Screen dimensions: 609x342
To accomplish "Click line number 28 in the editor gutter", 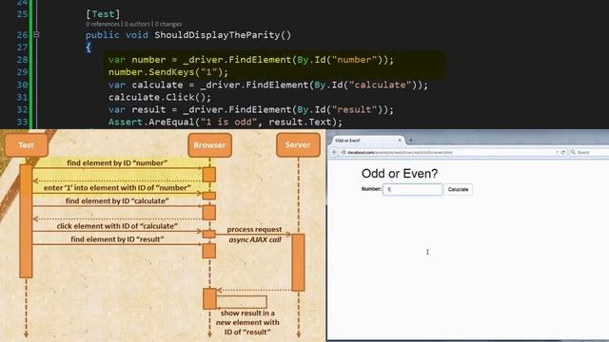I will click(x=22, y=59).
